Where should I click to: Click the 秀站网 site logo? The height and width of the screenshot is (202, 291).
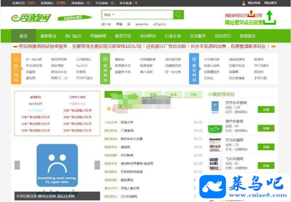(31, 18)
